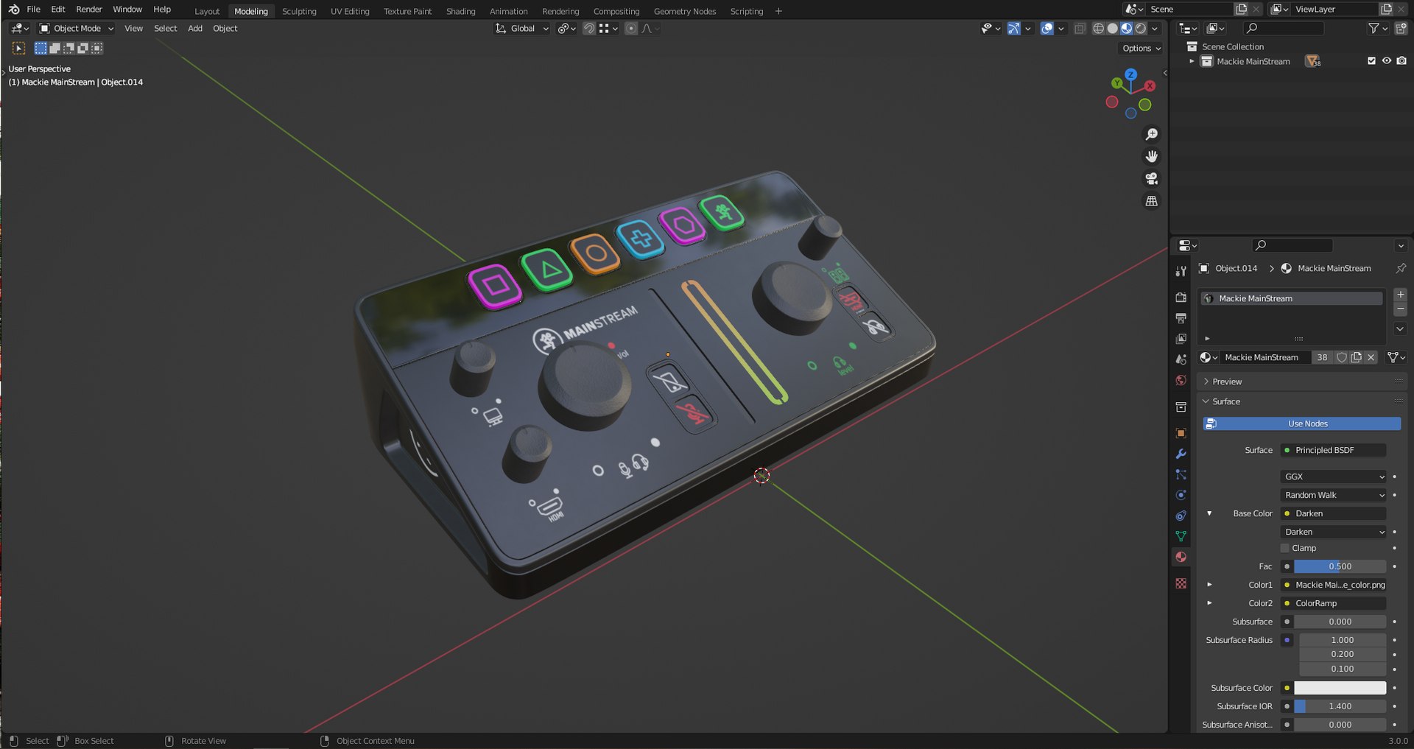1414x749 pixels.
Task: Uncheck Mackie MainStream collection exclude checkbox
Action: 1371,61
